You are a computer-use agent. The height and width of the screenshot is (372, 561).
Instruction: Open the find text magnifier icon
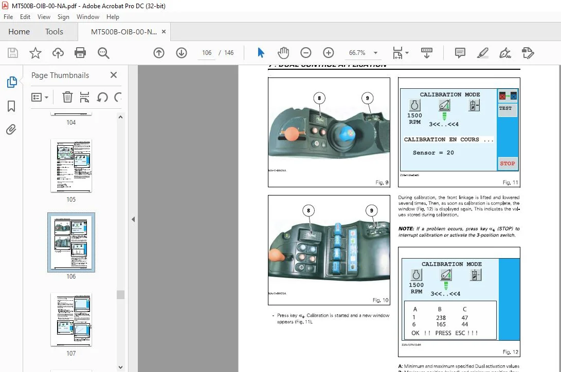[103, 53]
